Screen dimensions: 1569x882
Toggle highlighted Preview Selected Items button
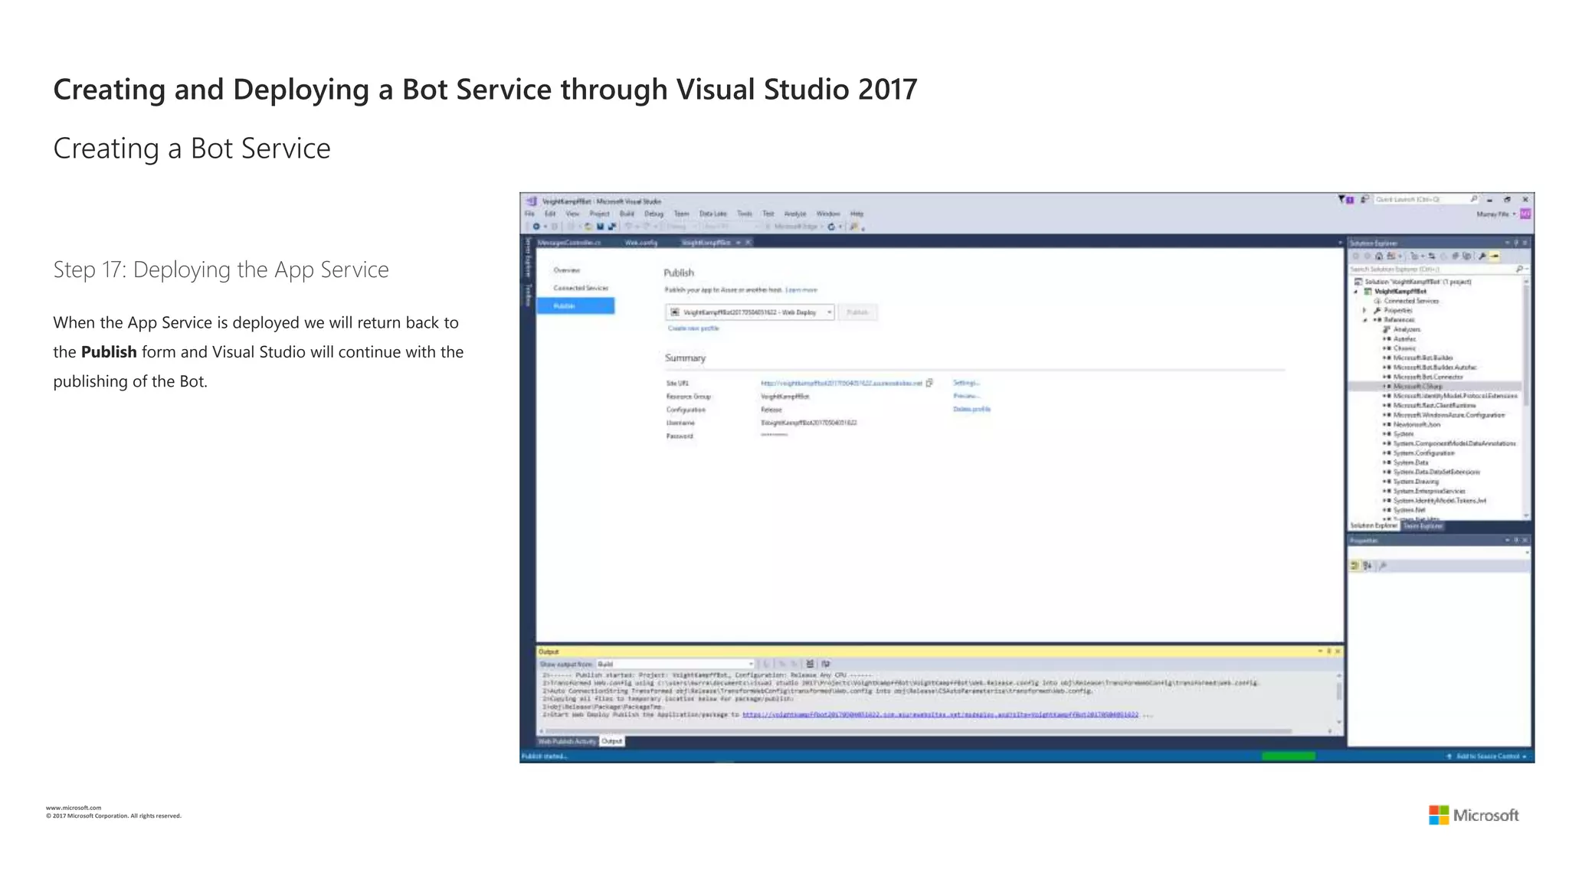(x=1495, y=256)
